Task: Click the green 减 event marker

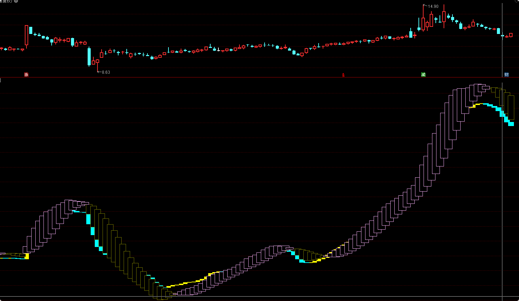Action: tap(423, 74)
